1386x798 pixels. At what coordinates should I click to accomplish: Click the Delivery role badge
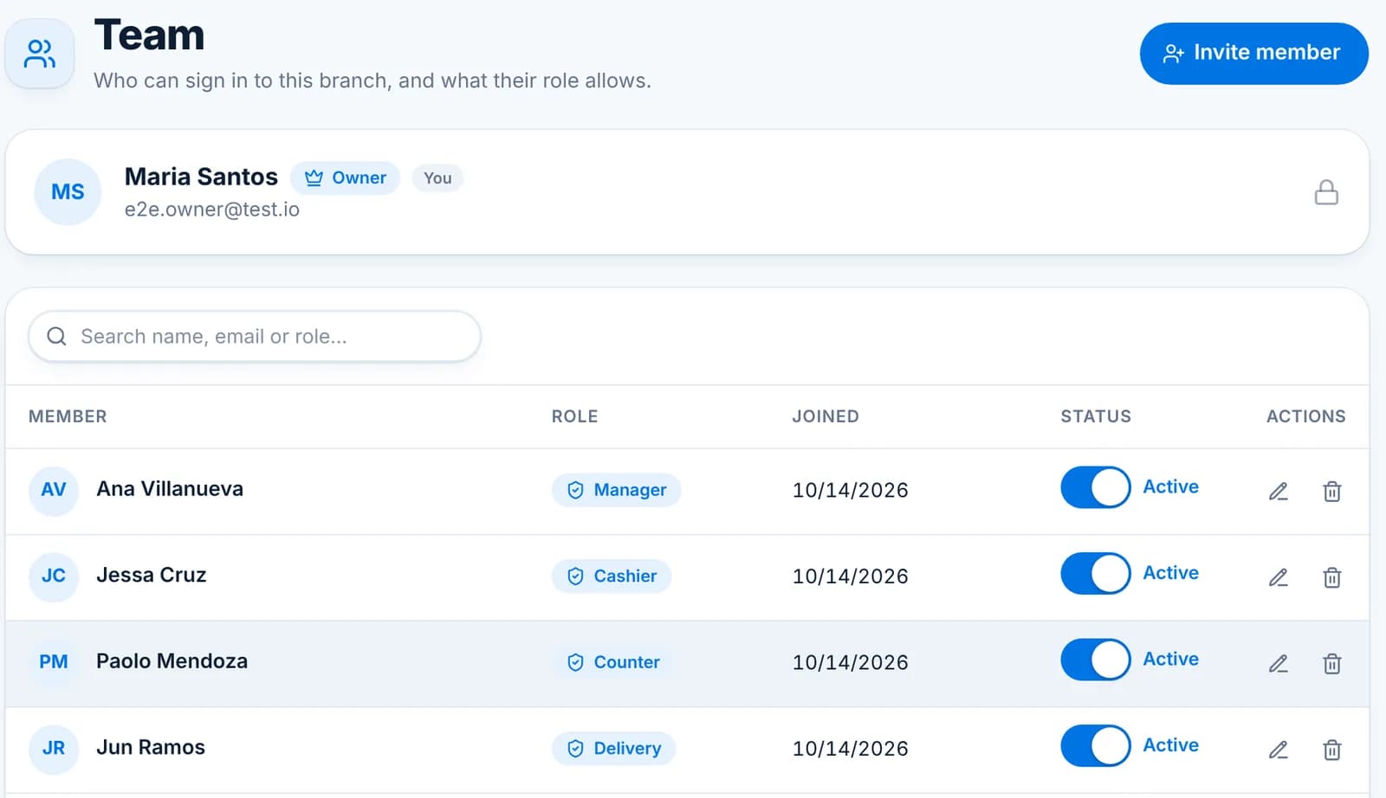click(x=613, y=749)
